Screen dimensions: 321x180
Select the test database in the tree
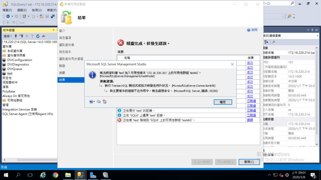click(x=10, y=73)
